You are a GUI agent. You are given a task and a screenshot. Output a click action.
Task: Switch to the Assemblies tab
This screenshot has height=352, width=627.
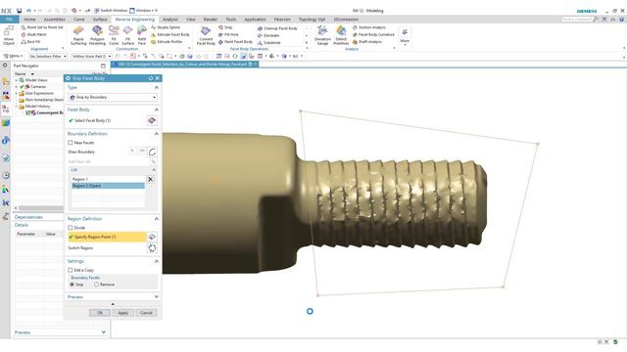pos(55,20)
